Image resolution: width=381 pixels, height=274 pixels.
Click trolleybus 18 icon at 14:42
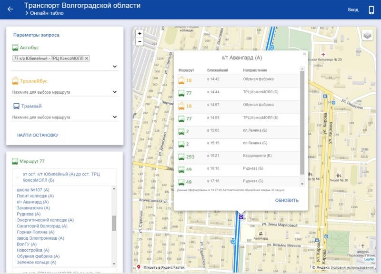tap(181, 80)
